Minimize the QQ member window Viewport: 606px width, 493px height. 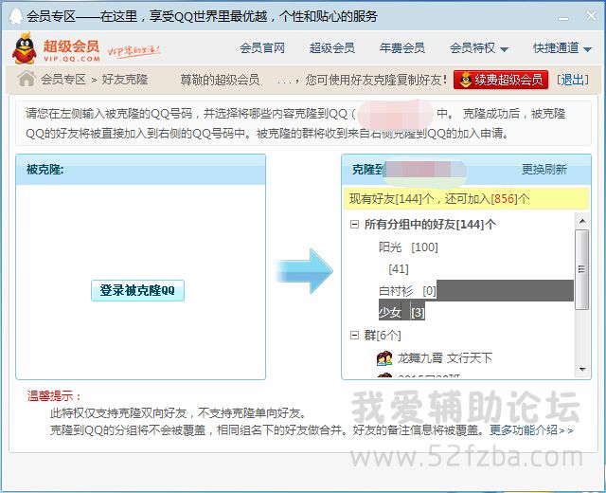click(x=563, y=17)
